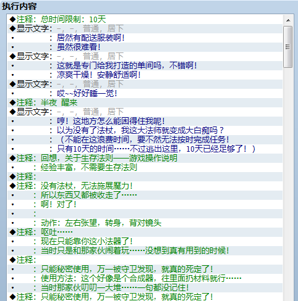Select the line '哼！这地方怎么能困得住我呢！'
This screenshot has width=298, height=301.
145,121
